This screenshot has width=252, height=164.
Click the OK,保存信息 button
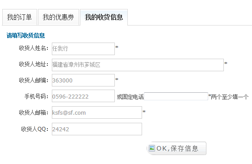176,148
